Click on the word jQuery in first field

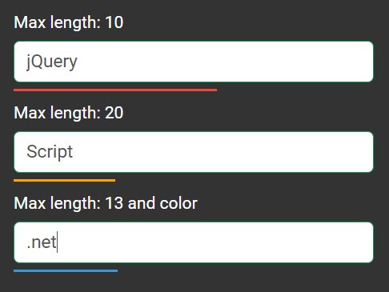point(52,62)
